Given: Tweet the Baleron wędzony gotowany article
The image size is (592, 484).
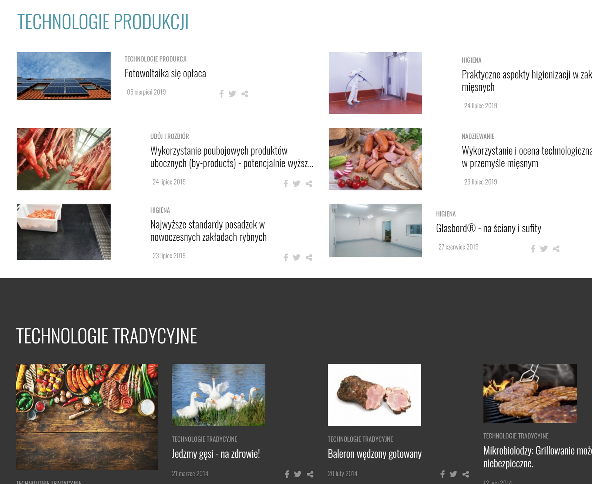Looking at the screenshot, I should tap(453, 474).
